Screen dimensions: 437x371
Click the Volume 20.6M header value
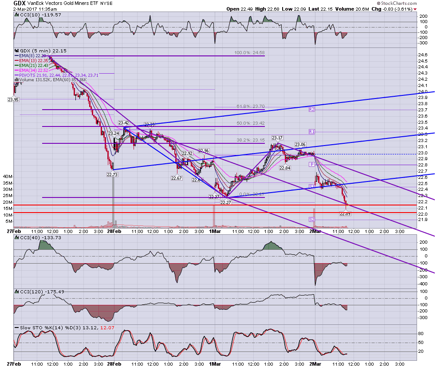(352, 9)
